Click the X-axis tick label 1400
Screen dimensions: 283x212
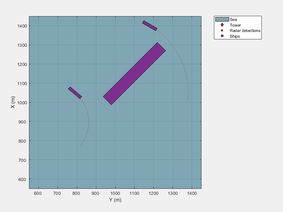click(22, 26)
